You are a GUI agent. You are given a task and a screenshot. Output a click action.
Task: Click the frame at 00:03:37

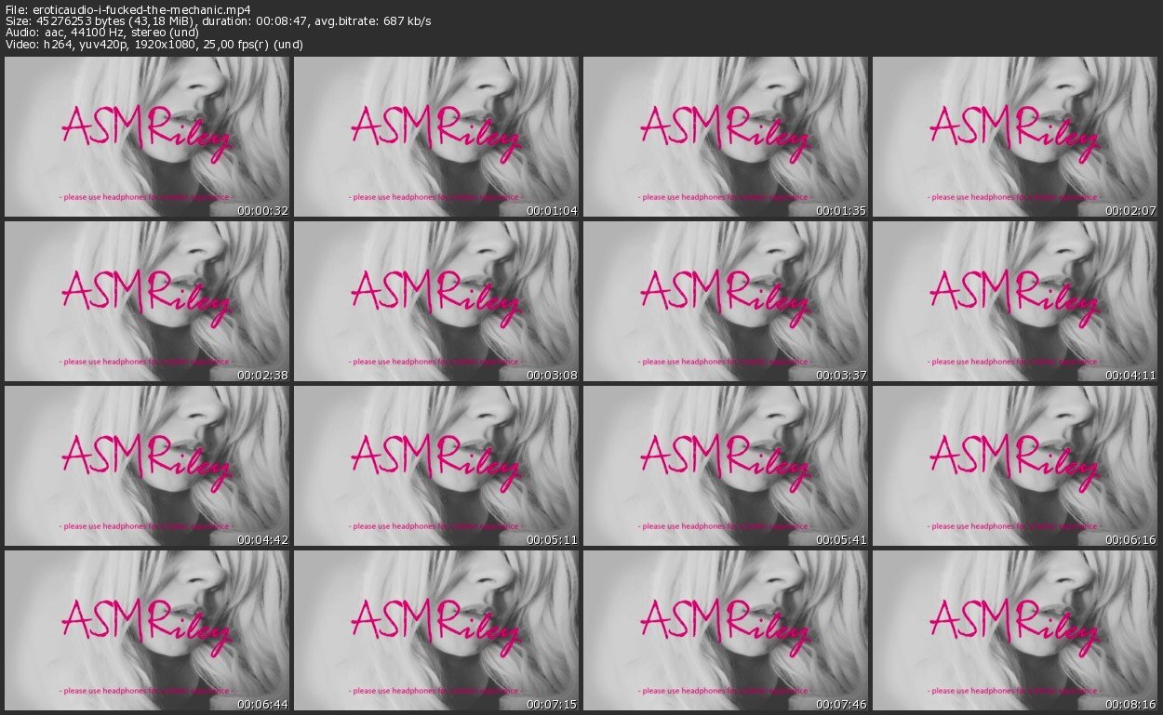(x=726, y=301)
